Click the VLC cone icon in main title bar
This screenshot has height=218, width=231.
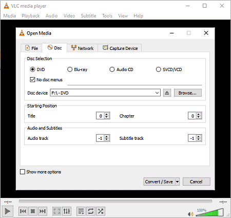[x=6, y=6]
